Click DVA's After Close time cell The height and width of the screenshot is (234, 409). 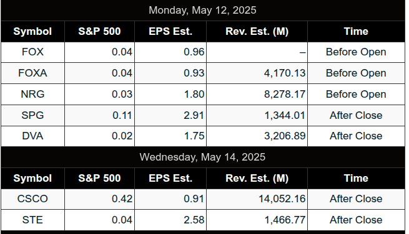pos(356,136)
